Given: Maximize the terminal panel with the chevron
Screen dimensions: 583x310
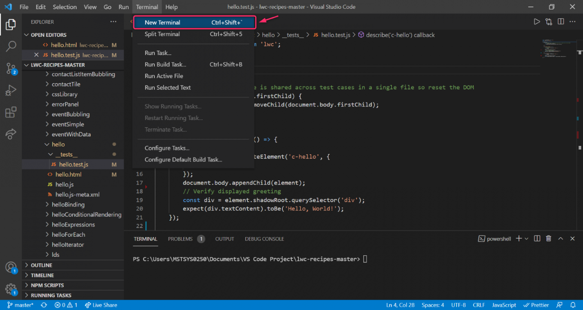Looking at the screenshot, I should click(x=561, y=238).
